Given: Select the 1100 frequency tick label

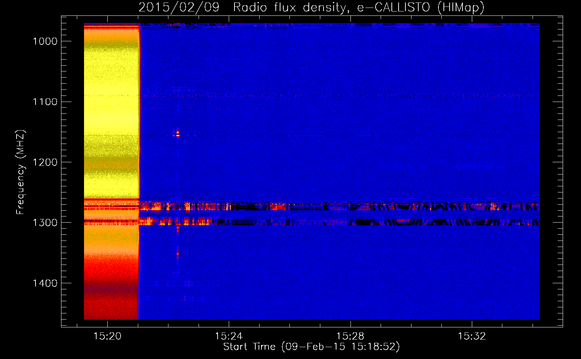Looking at the screenshot, I should click(x=45, y=102).
